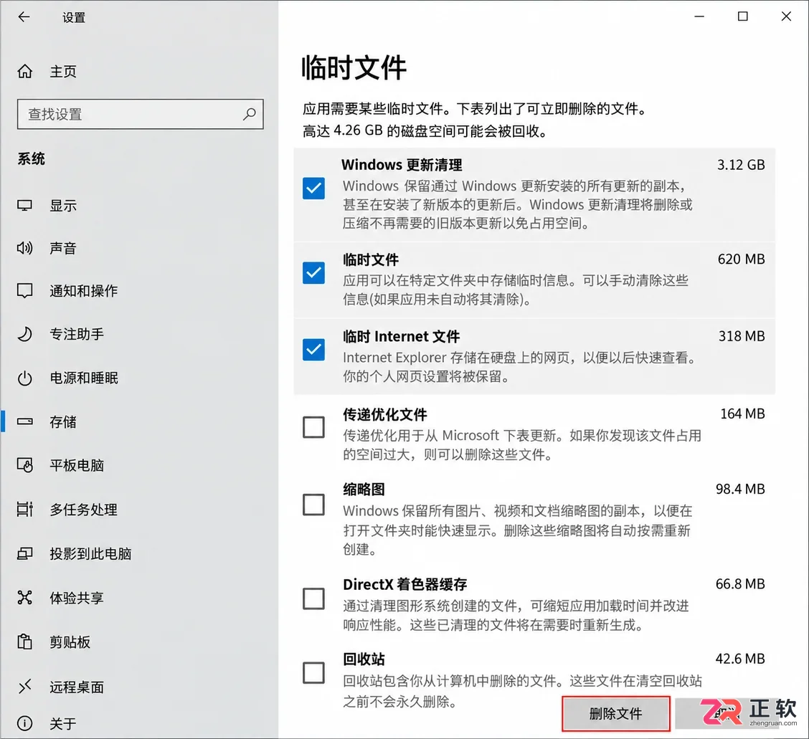The width and height of the screenshot is (809, 739).
Task: Click the back arrow icon
Action: [x=24, y=17]
